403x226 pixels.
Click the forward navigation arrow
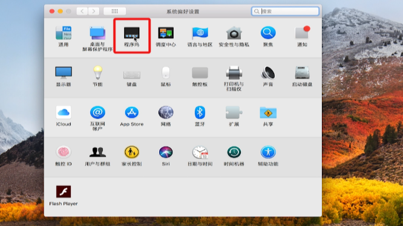(x=94, y=11)
